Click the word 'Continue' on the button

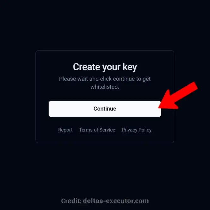coord(105,109)
